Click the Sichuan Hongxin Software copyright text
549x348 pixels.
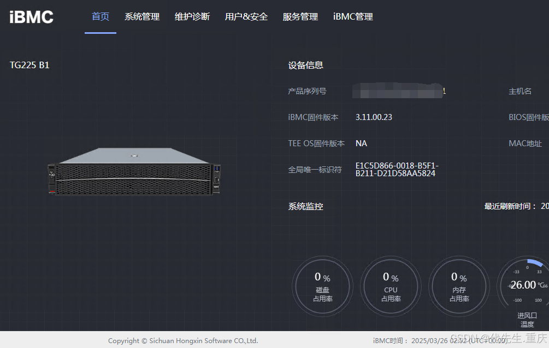point(183,341)
